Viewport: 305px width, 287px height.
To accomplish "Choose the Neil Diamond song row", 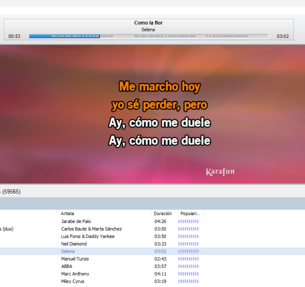I will click(152, 244).
